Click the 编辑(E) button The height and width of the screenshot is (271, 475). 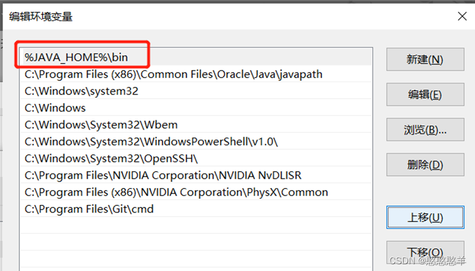click(425, 95)
